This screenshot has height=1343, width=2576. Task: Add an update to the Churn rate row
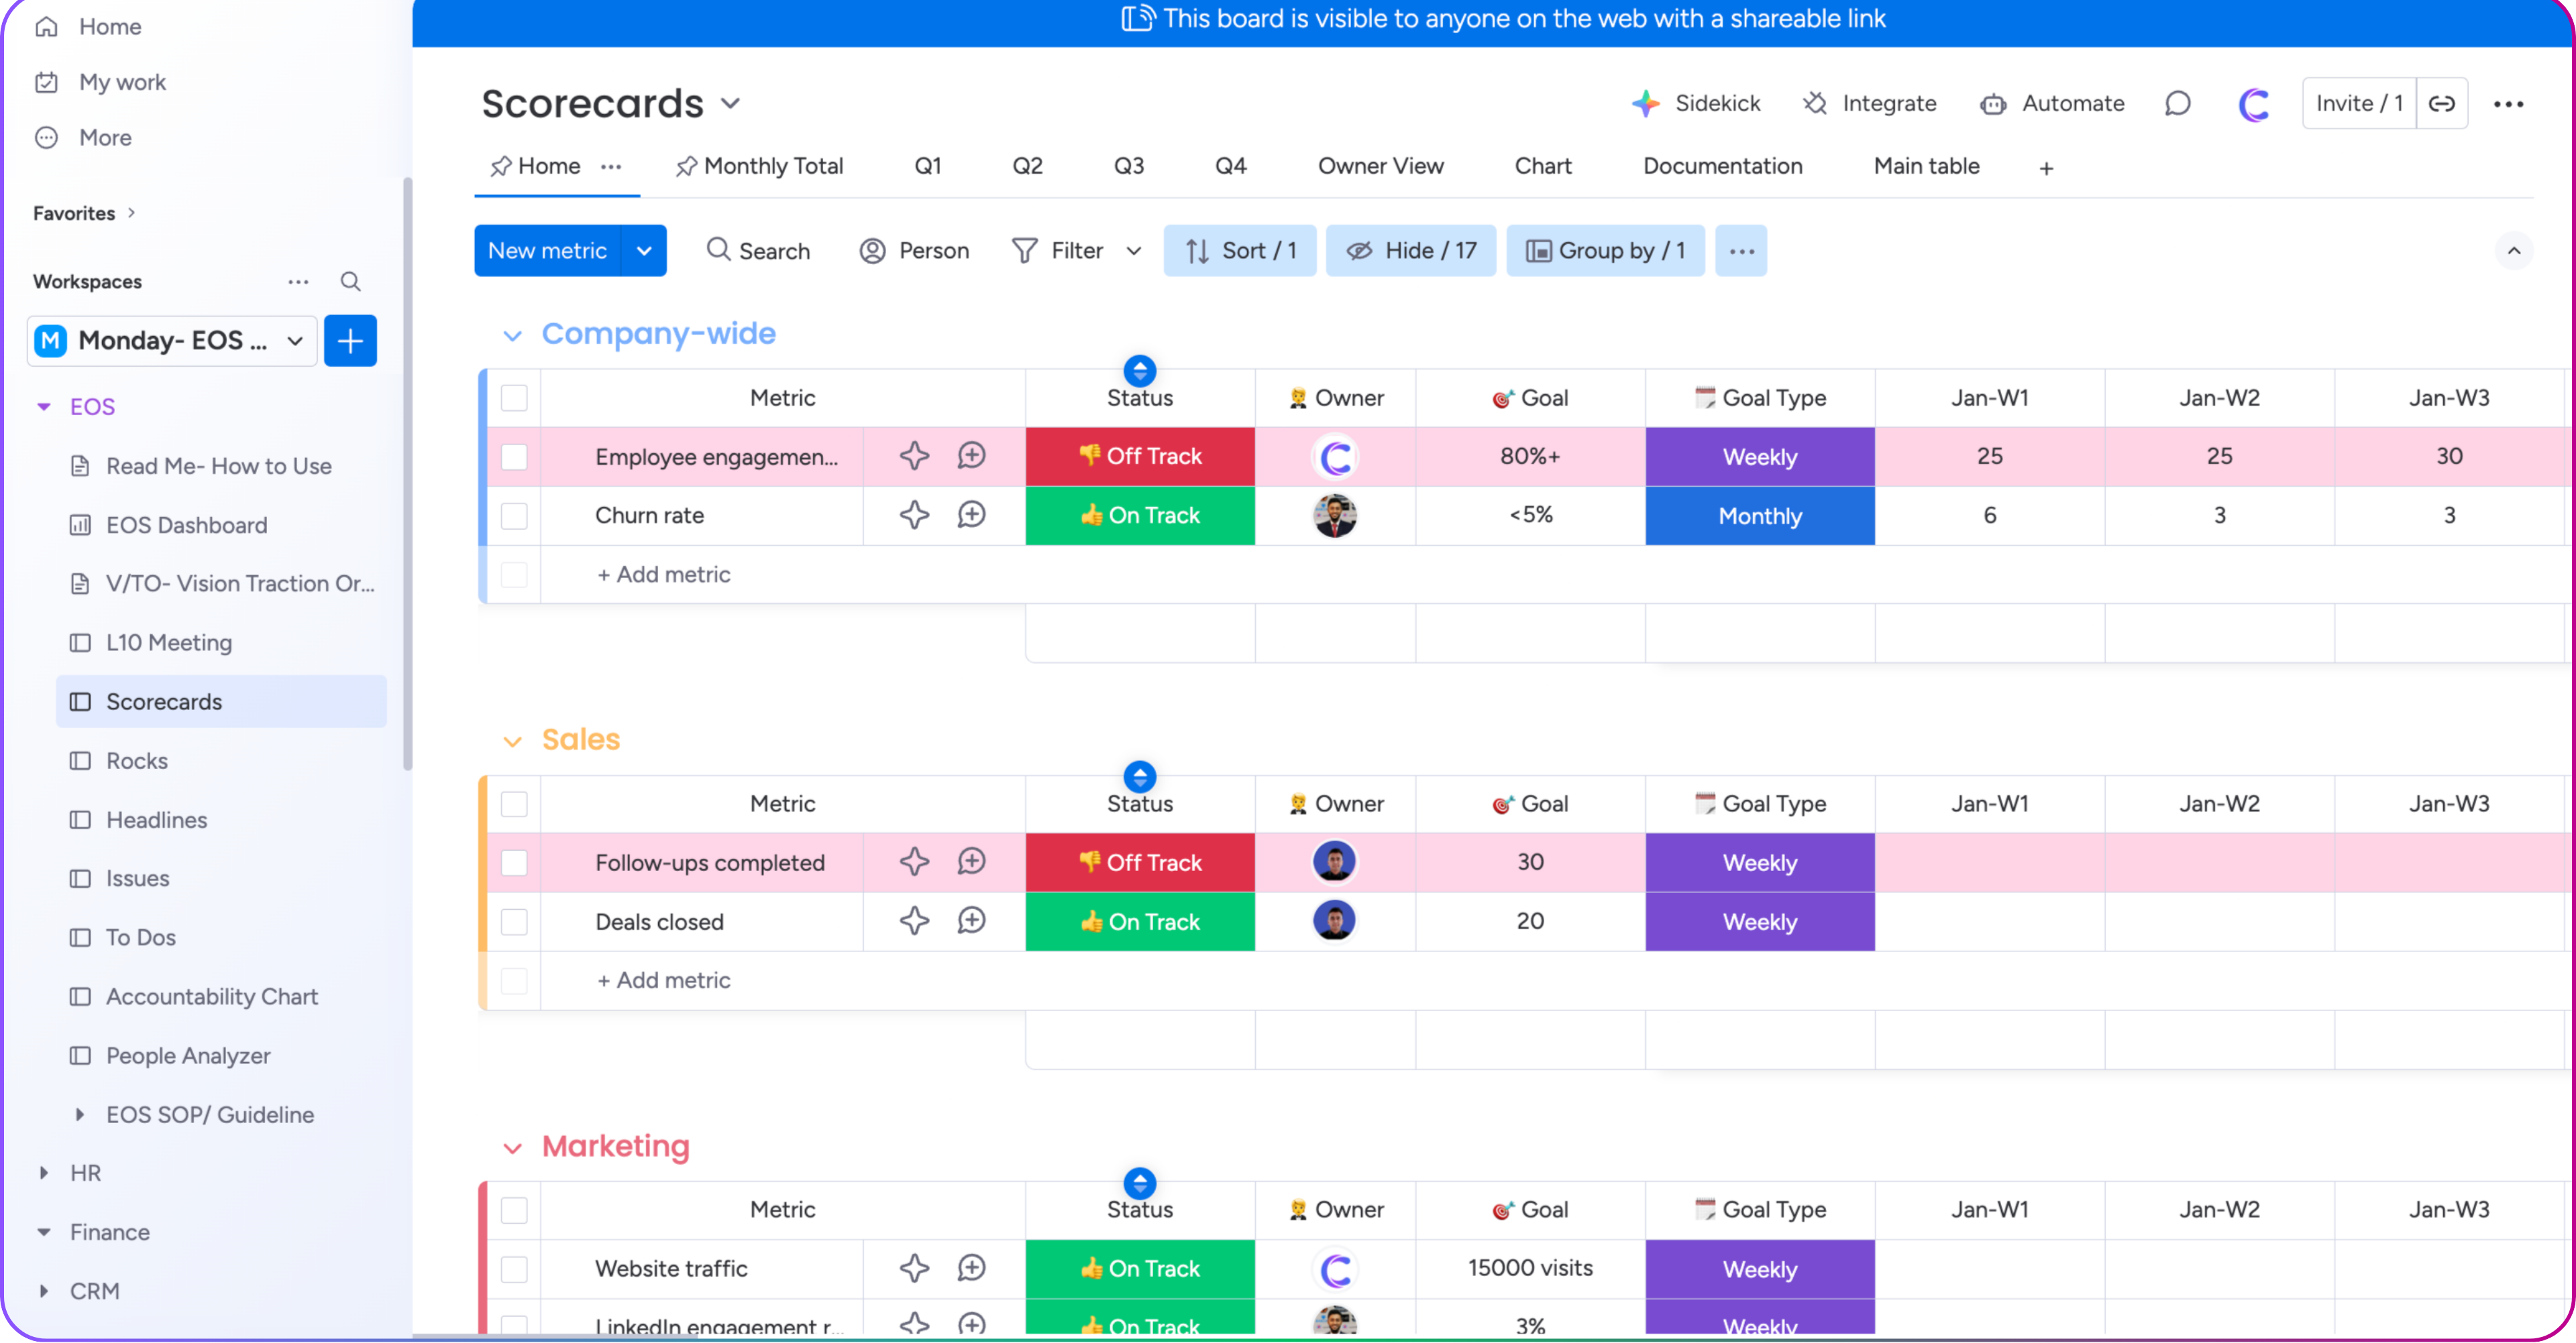(x=971, y=515)
